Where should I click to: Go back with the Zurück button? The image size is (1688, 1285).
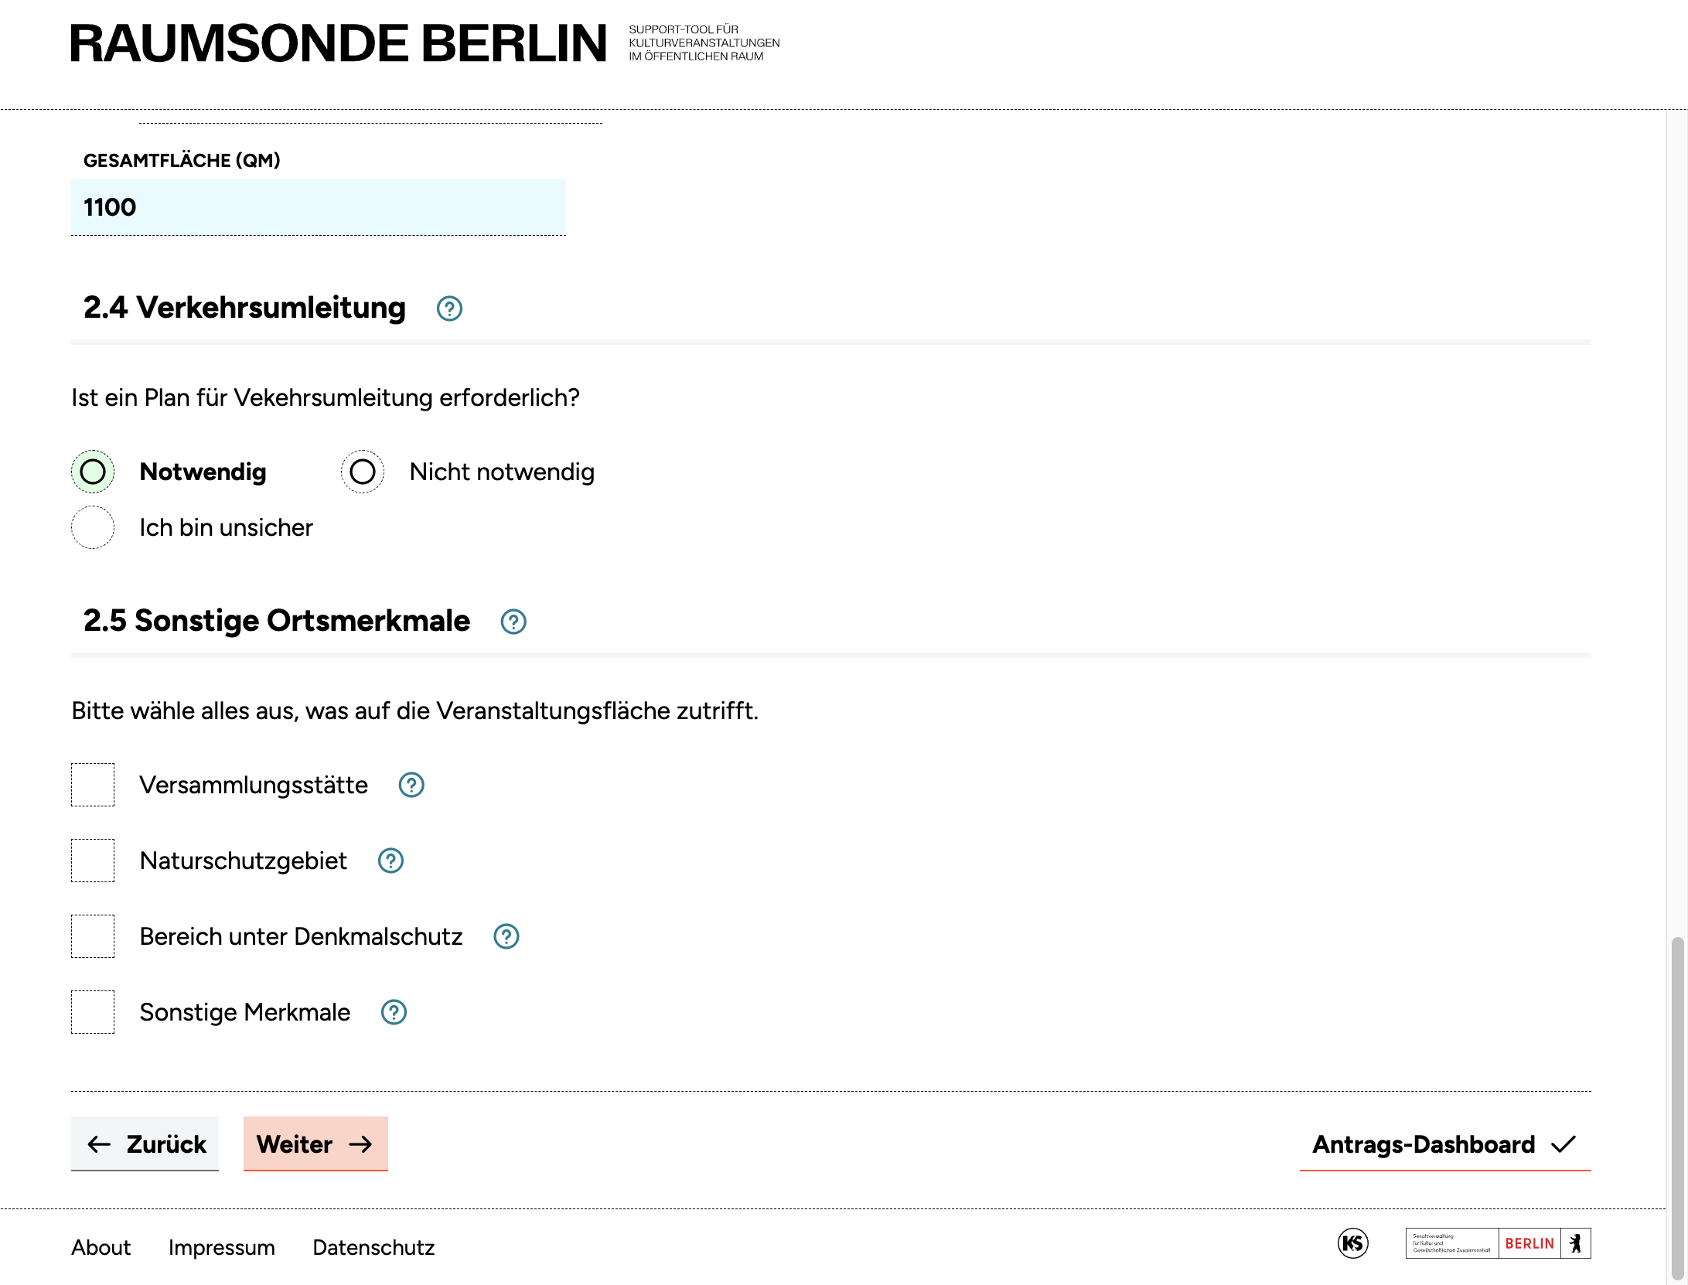click(x=145, y=1144)
